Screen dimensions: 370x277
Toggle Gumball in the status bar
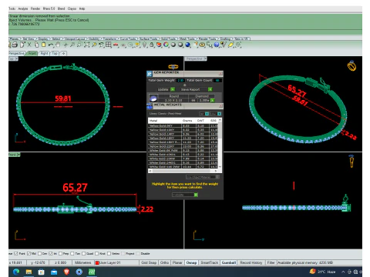[229, 262]
